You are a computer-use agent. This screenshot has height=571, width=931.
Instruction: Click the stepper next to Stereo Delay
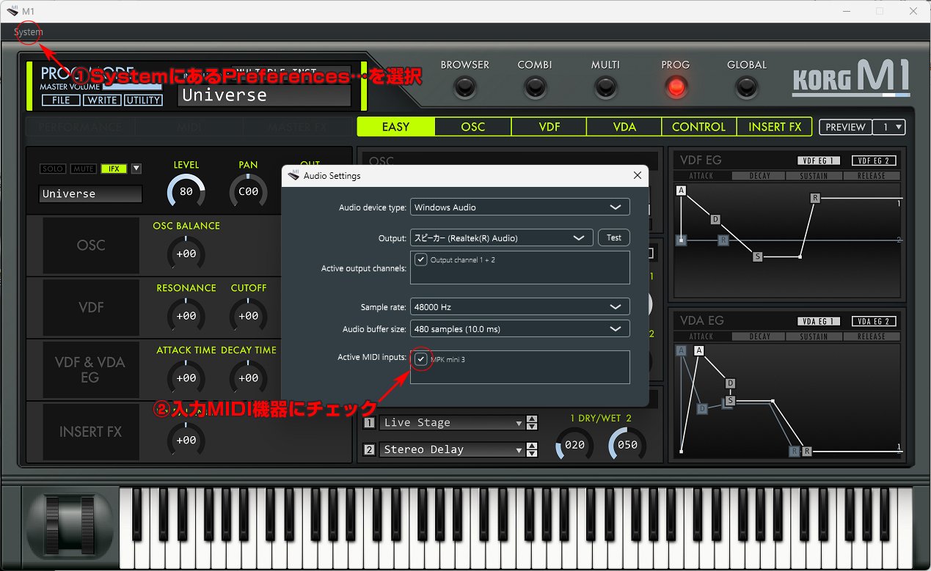tap(533, 450)
